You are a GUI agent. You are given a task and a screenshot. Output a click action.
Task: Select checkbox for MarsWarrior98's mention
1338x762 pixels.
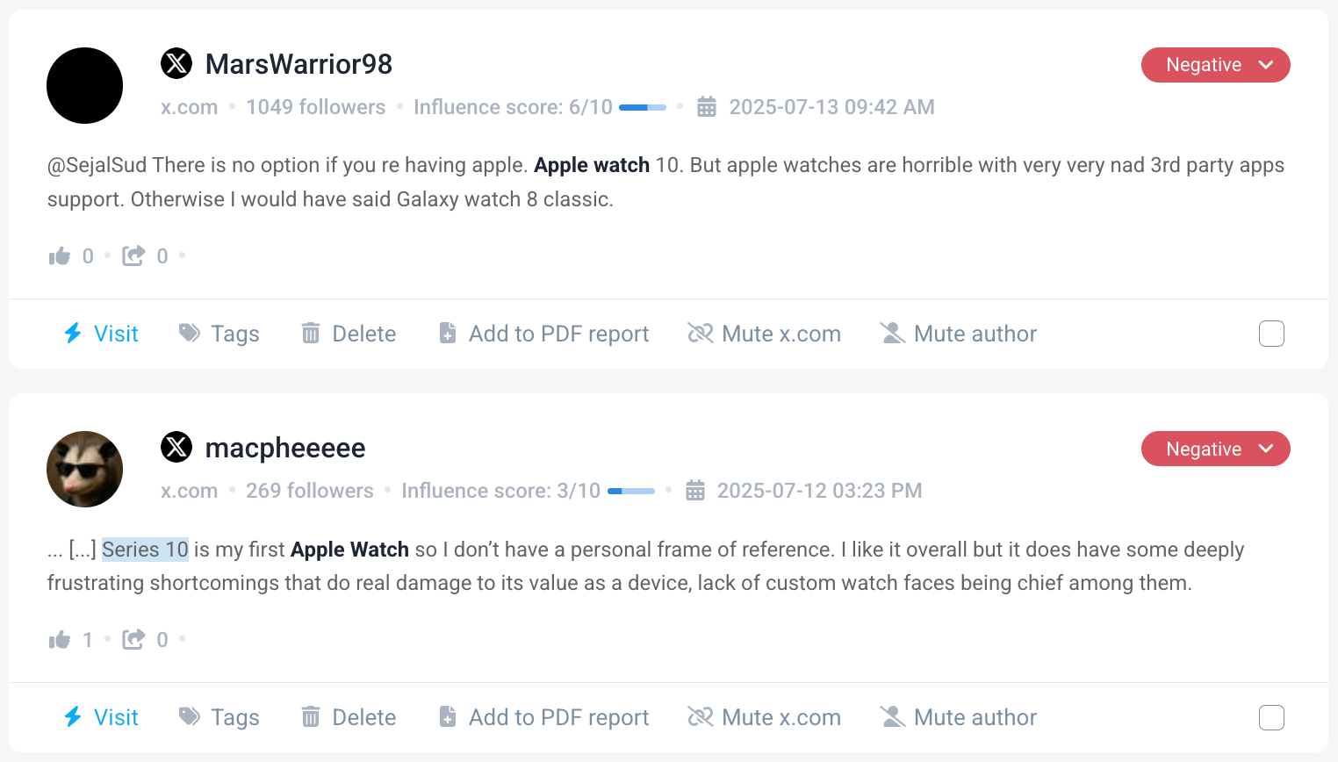(x=1271, y=334)
